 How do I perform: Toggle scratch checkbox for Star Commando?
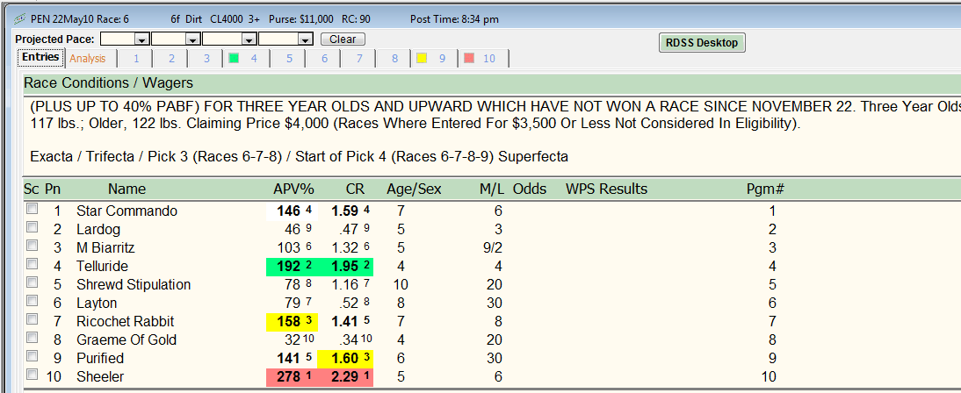coord(32,210)
